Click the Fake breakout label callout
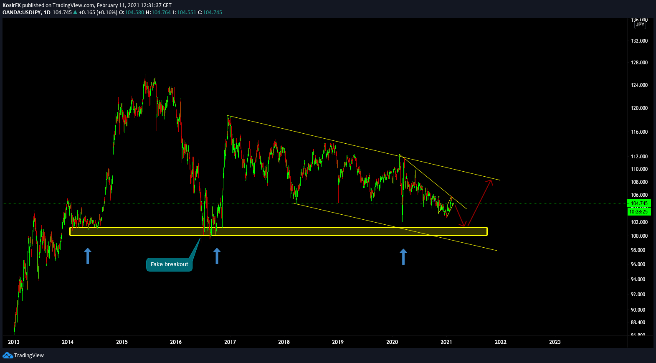This screenshot has height=363, width=656. [x=169, y=264]
